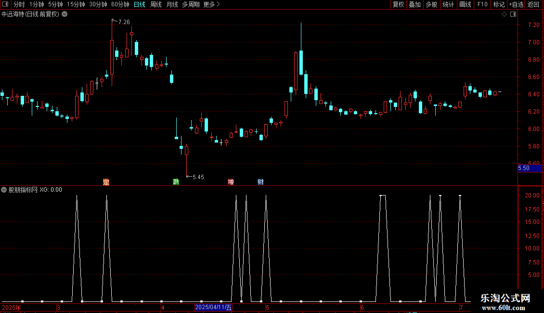This screenshot has height=313, width=544.
Task: Click month 7 marker on time axis
Action: [461, 307]
